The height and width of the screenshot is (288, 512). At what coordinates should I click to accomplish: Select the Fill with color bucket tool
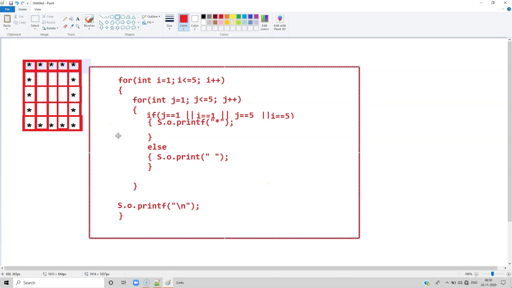71,19
